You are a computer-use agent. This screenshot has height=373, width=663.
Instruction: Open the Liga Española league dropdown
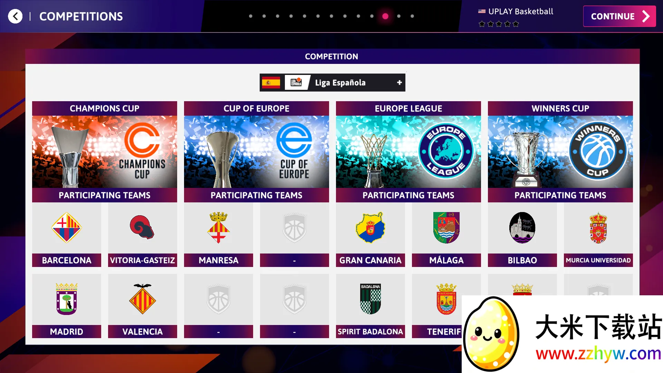pos(332,83)
